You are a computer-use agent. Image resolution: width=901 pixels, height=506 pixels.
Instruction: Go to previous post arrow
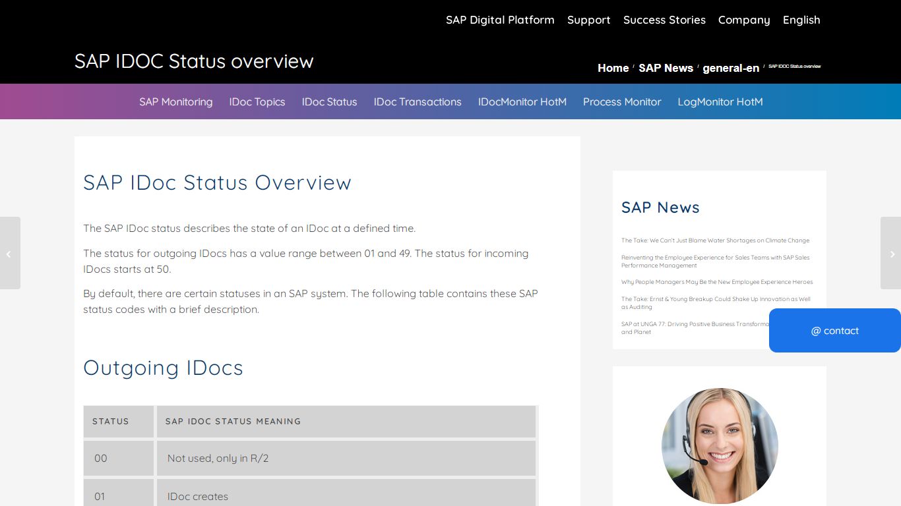pyautogui.click(x=10, y=253)
